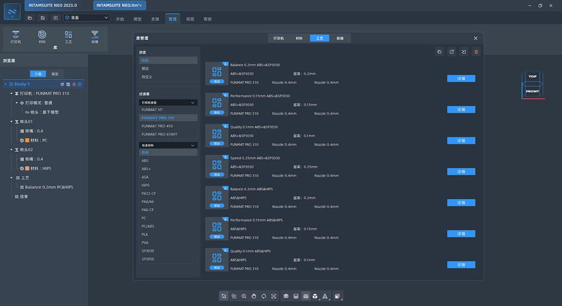
Task: Collapse the Study-1 tree node
Action: (6, 84)
